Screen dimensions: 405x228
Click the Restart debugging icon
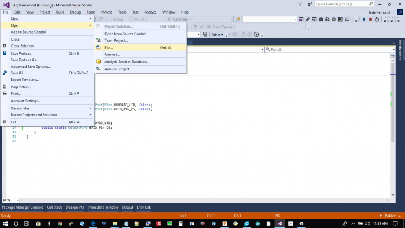click(x=377, y=19)
